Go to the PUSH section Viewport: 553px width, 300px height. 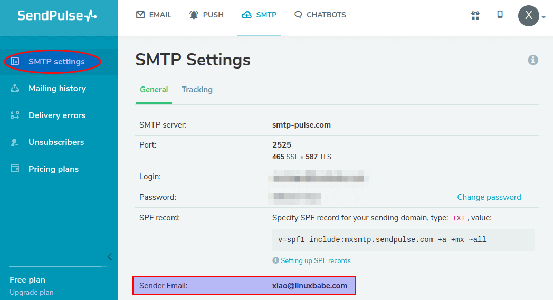click(206, 15)
